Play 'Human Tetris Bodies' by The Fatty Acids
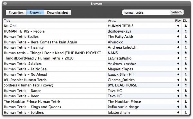Screen dimensions: 193x119 tap(178, 36)
